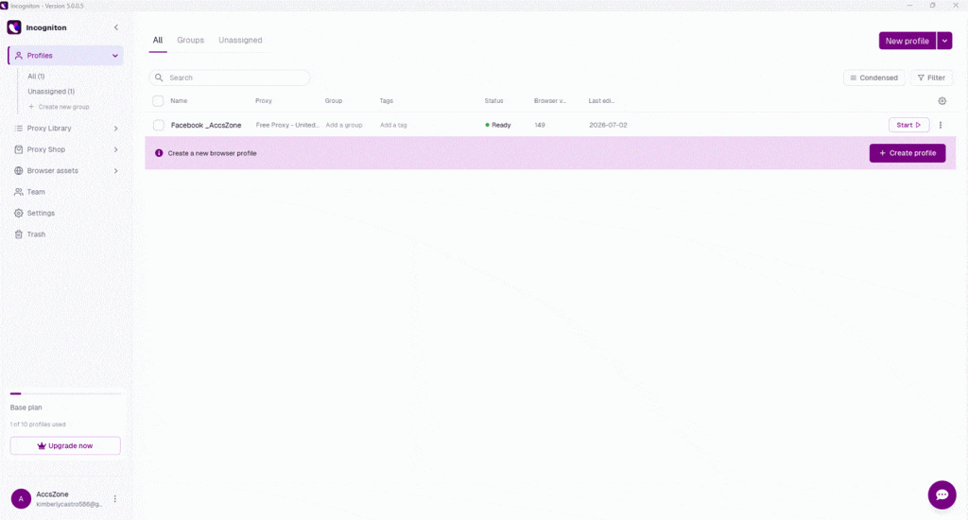Open table column settings gear

coord(942,100)
